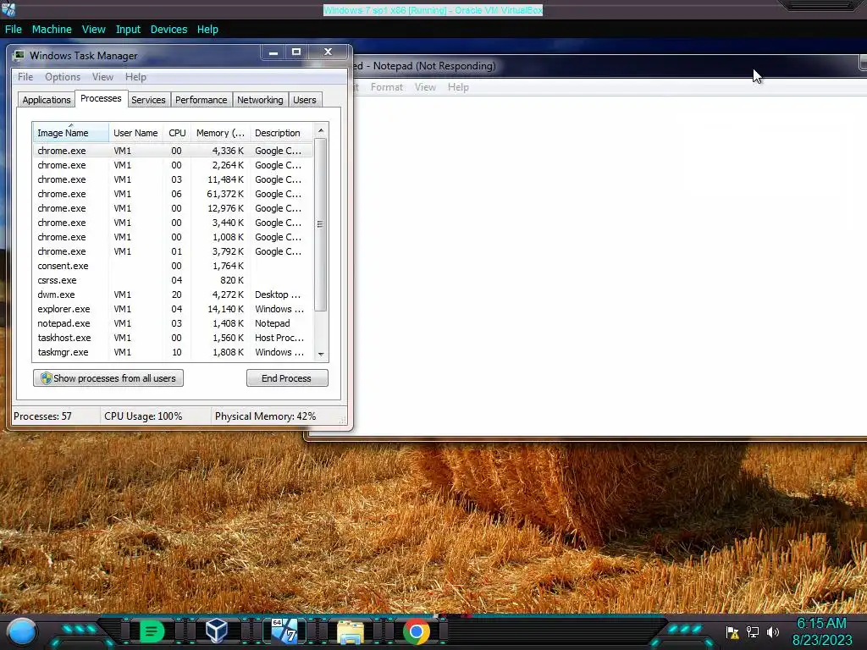Sort by CPU column header
Image resolution: width=867 pixels, height=650 pixels.
pos(177,133)
